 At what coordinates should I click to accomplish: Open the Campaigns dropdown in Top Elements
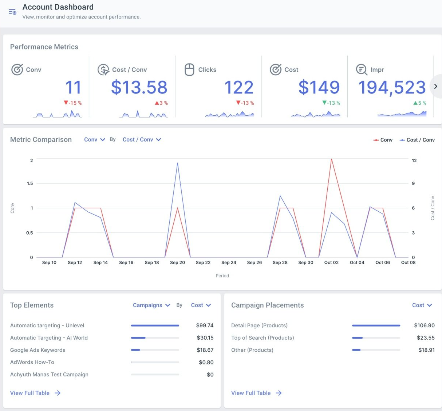(x=151, y=305)
